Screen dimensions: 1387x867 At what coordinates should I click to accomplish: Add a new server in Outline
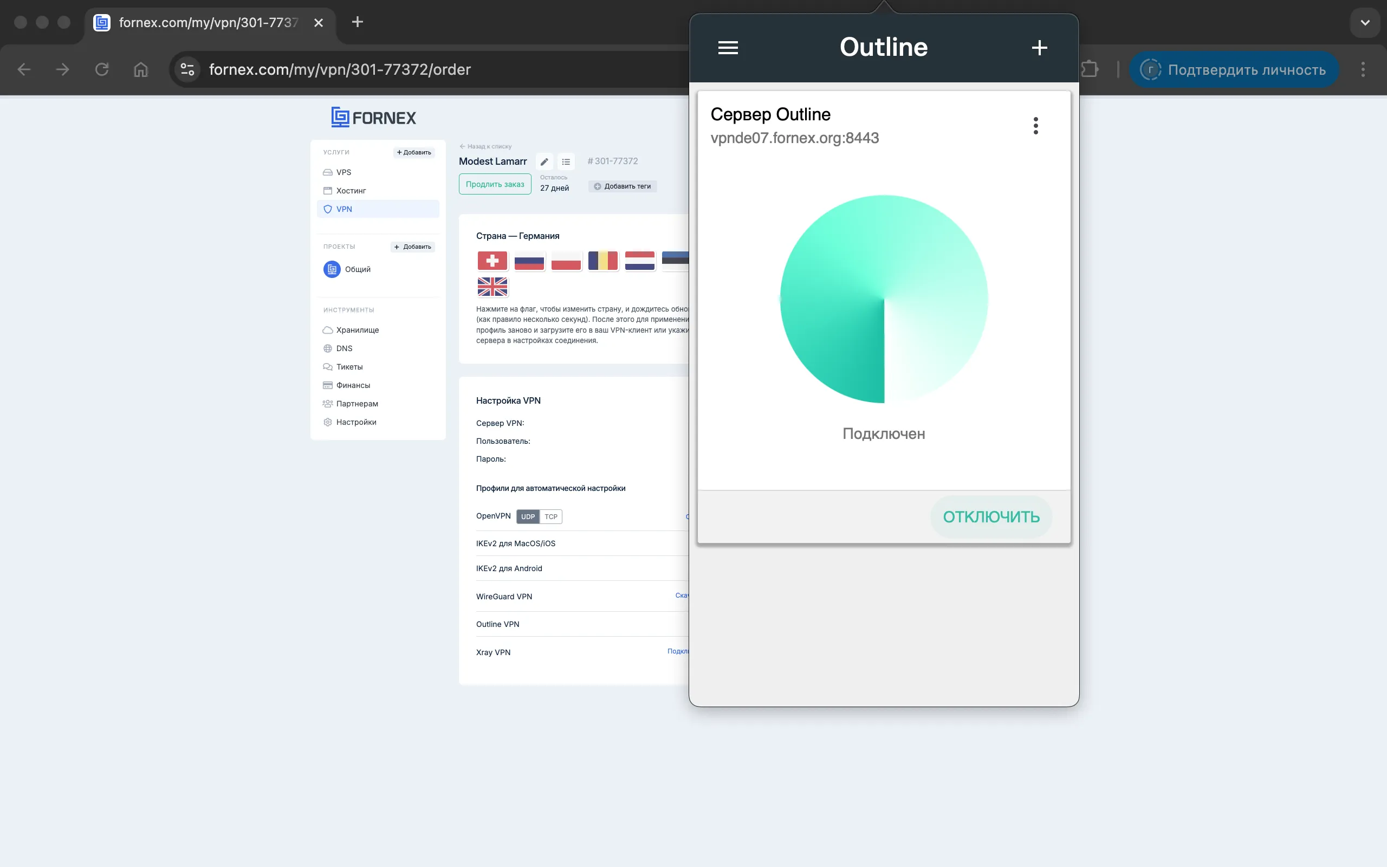pyautogui.click(x=1039, y=48)
